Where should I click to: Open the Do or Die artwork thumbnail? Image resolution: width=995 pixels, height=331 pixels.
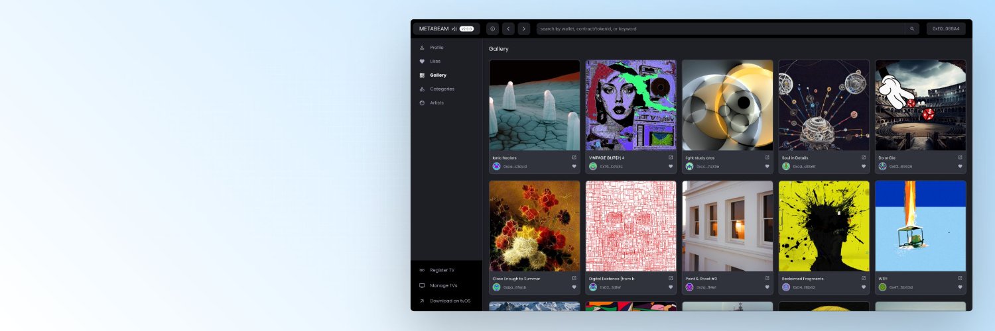921,105
